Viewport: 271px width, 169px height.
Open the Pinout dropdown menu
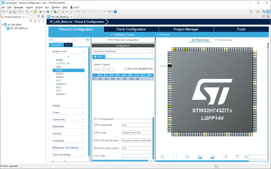click(163, 35)
